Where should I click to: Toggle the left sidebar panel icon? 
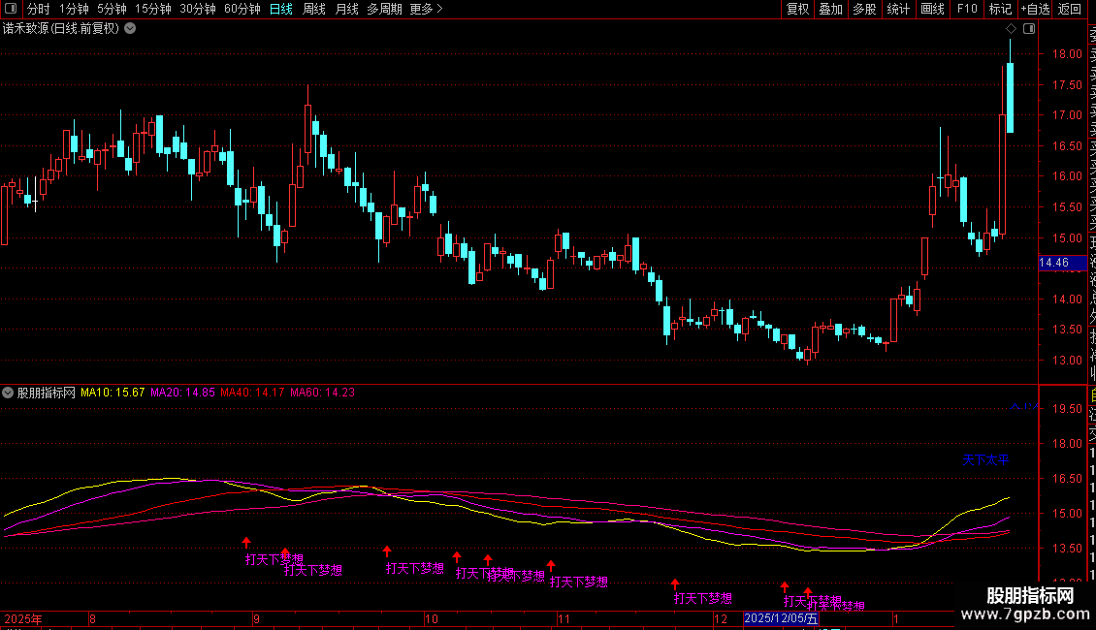[x=11, y=9]
